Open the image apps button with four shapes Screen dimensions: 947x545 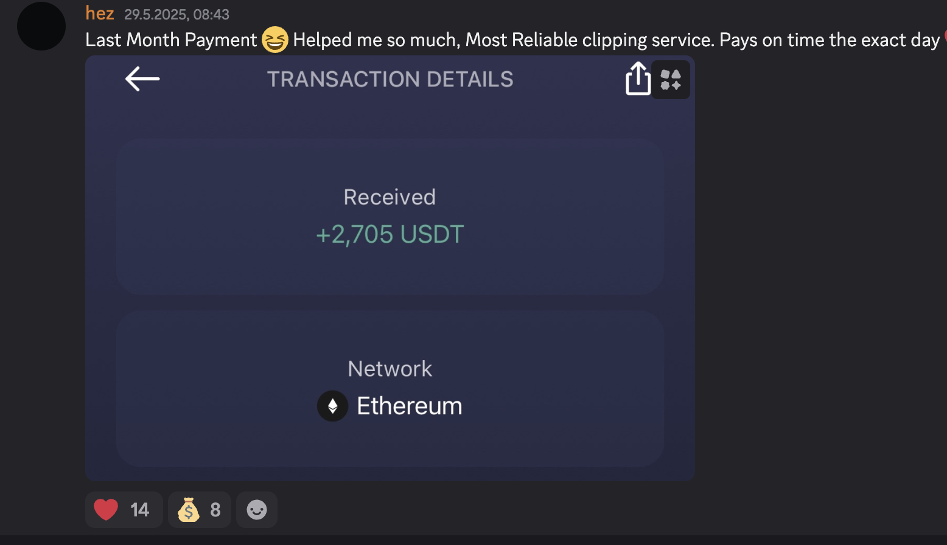point(671,80)
